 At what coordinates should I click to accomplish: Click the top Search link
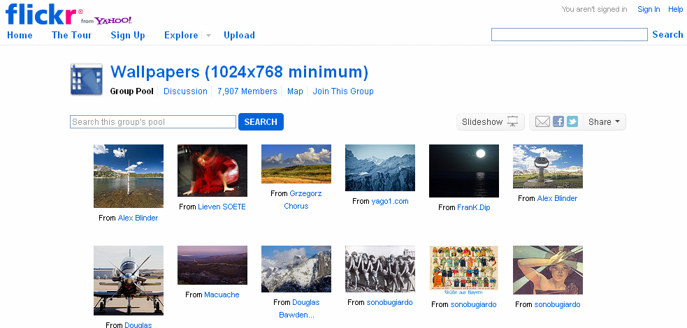[667, 35]
